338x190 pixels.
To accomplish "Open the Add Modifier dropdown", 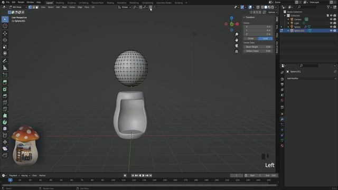I will [311, 79].
